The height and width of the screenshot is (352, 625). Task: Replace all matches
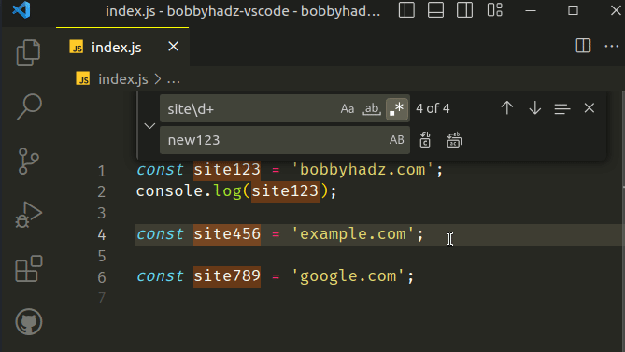454,140
